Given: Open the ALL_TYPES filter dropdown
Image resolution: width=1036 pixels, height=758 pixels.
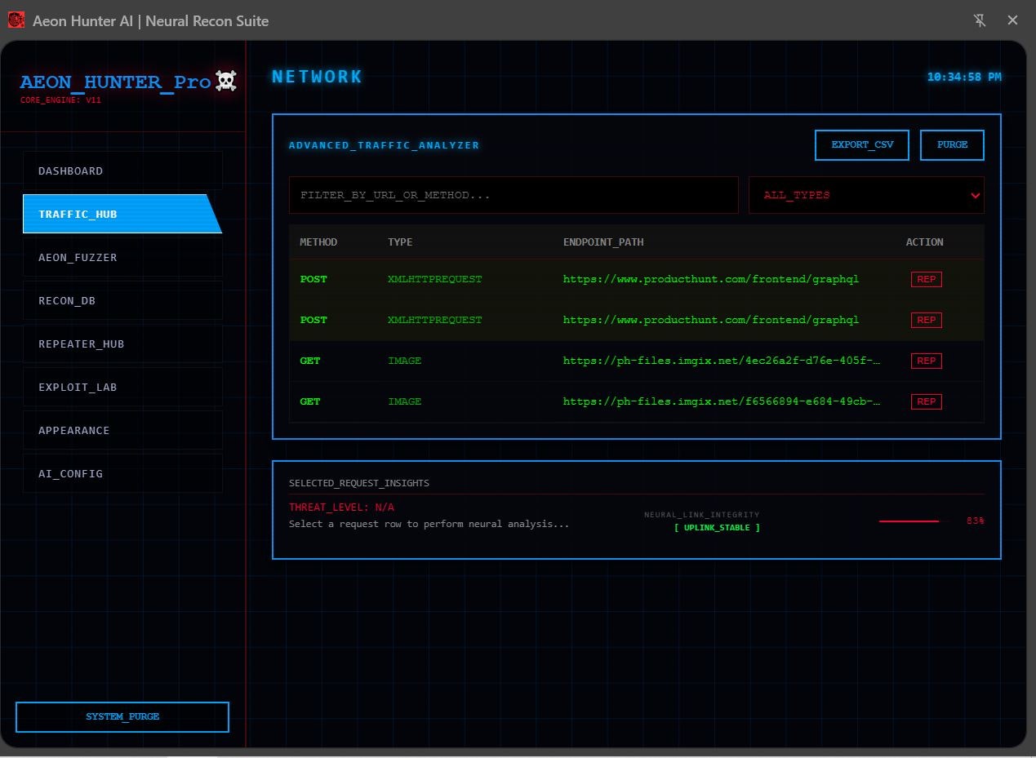Looking at the screenshot, I should [x=866, y=195].
